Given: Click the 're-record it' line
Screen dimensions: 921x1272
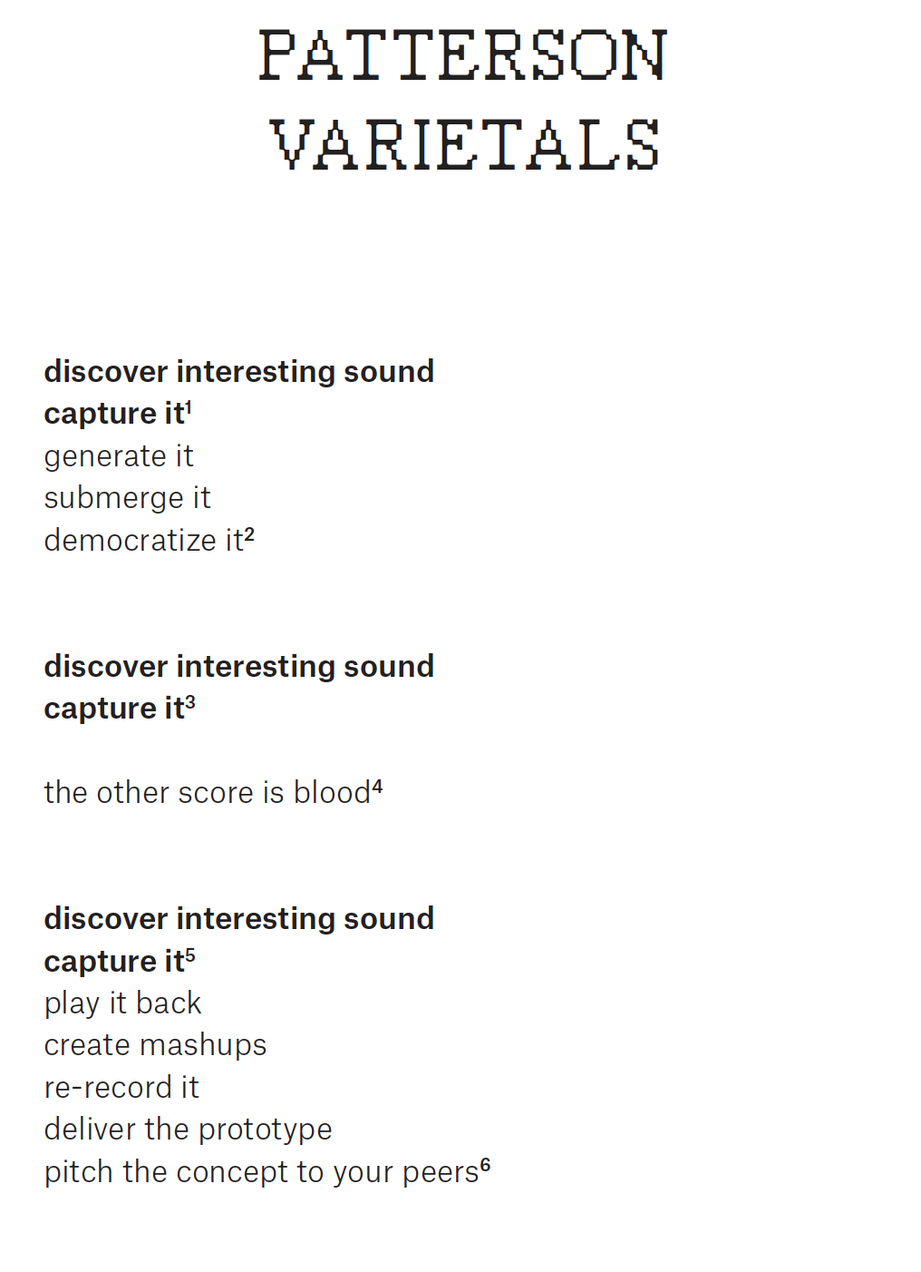Looking at the screenshot, I should (x=121, y=1088).
